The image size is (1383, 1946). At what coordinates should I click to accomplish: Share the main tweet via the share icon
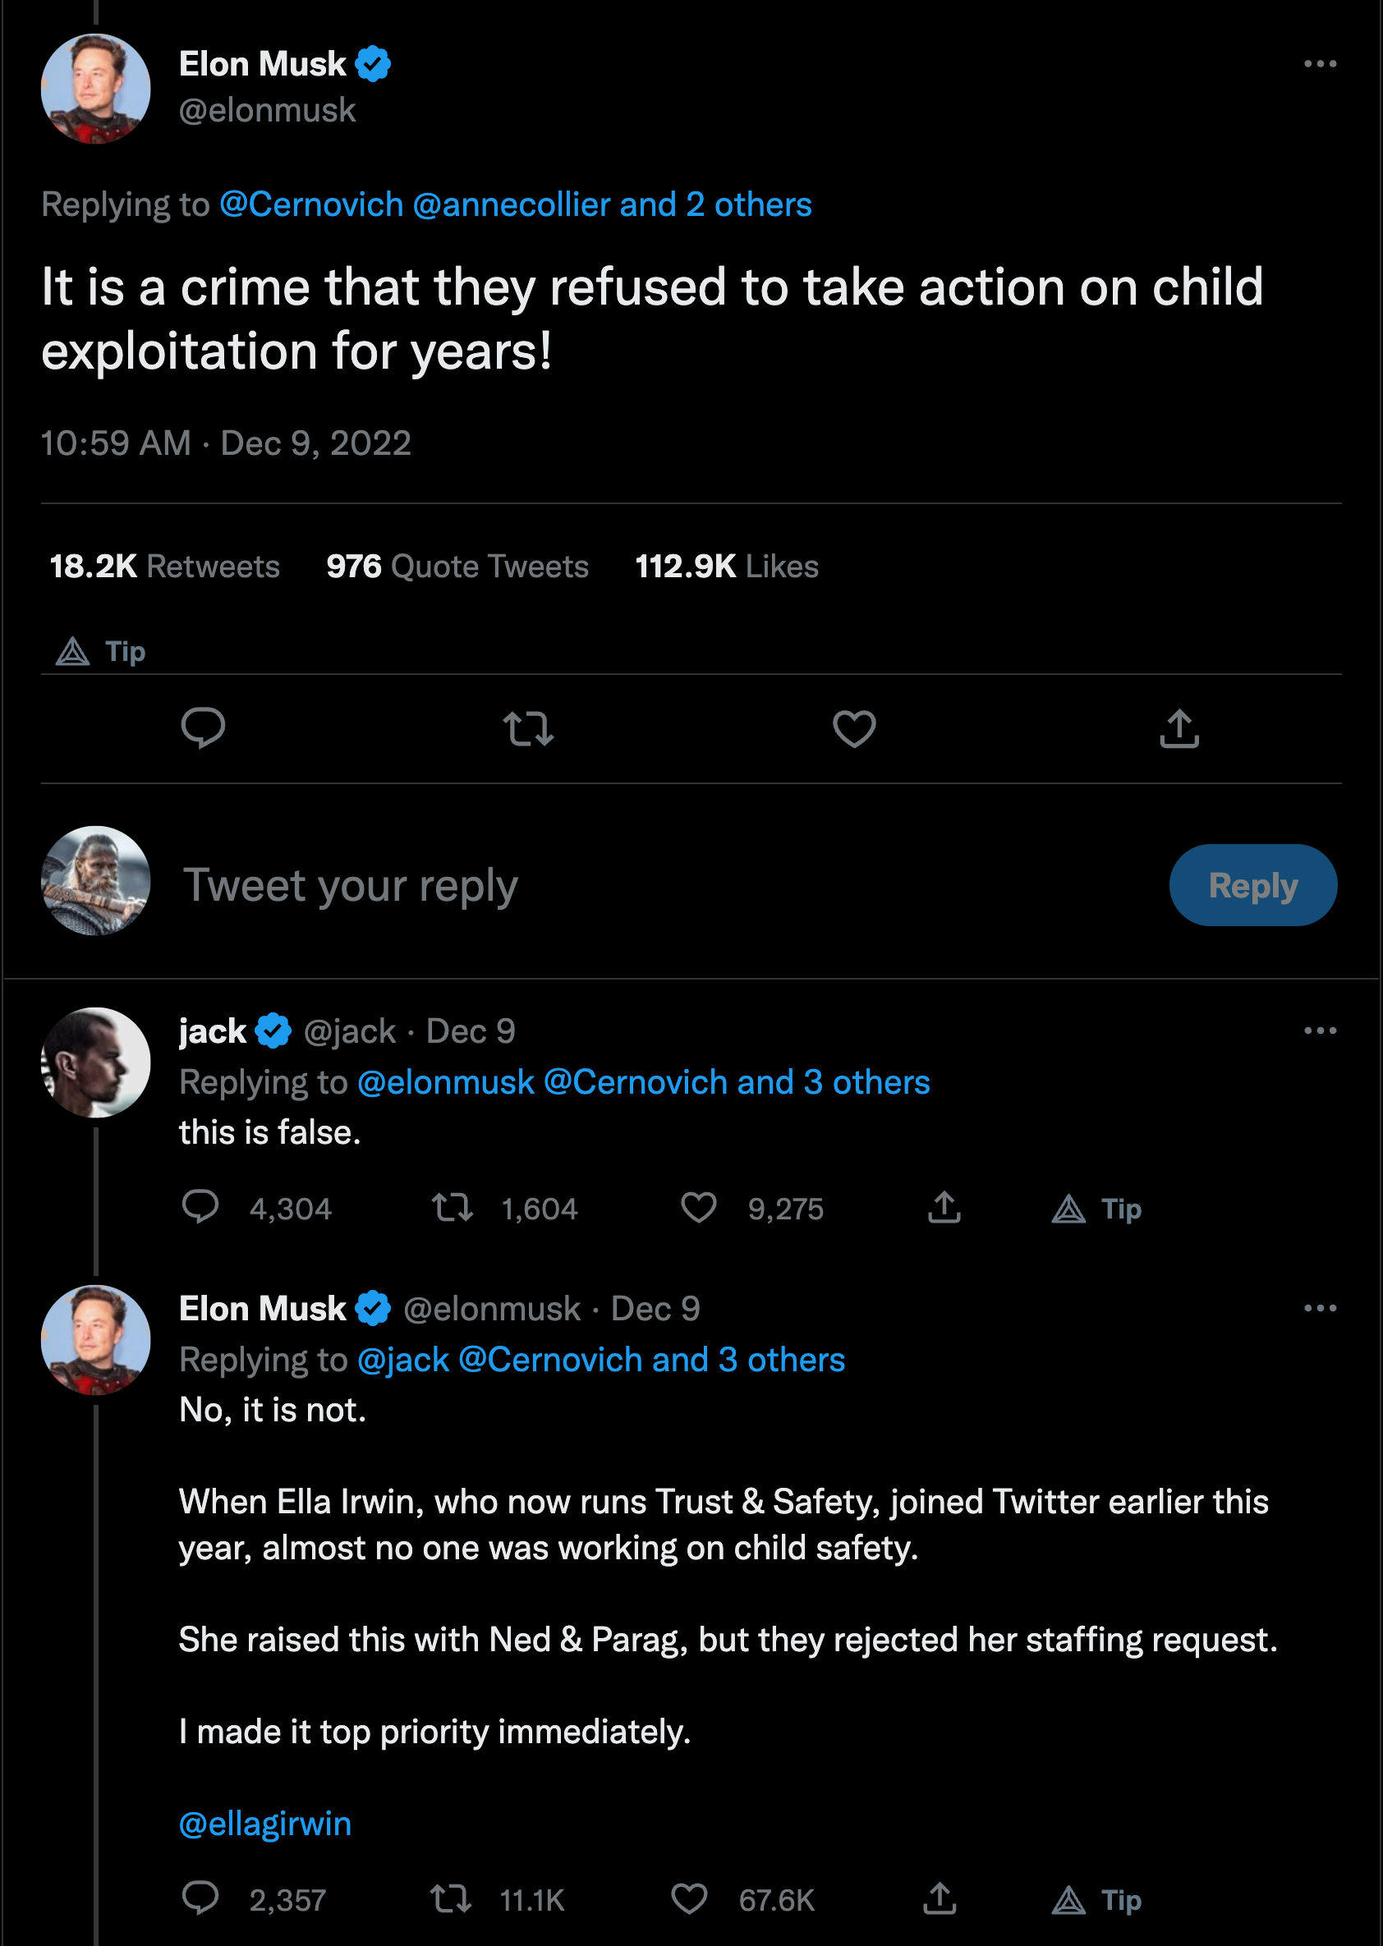(x=1179, y=728)
